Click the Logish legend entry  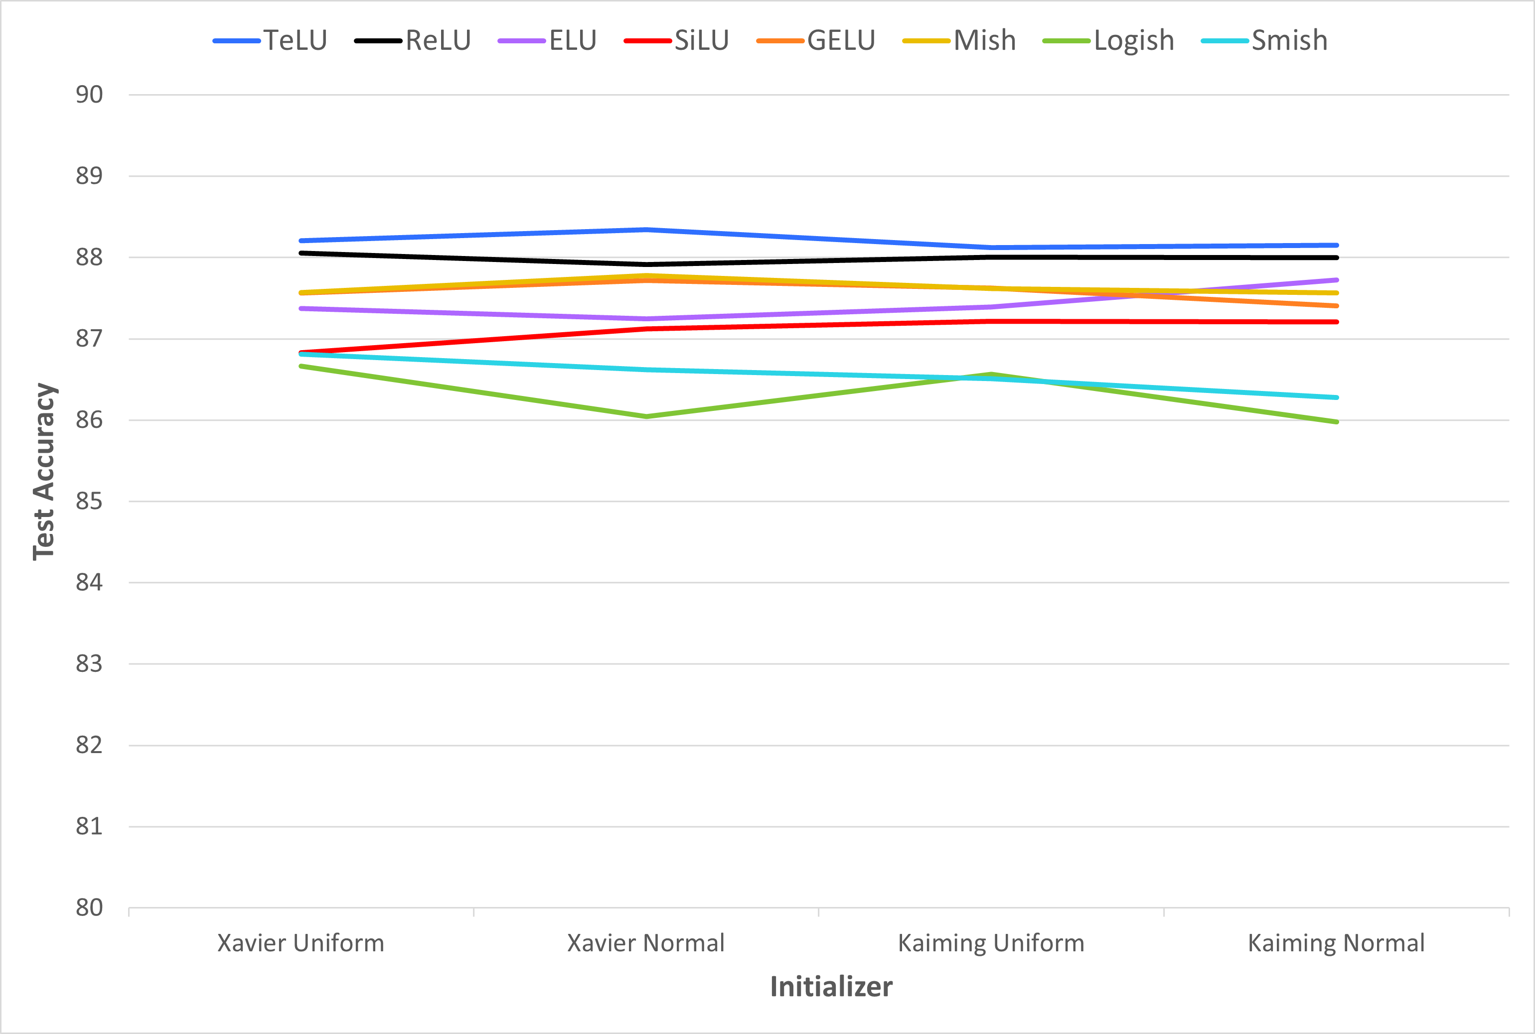coord(1134,41)
